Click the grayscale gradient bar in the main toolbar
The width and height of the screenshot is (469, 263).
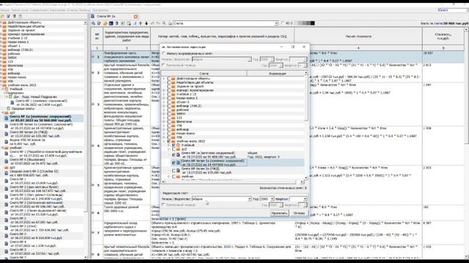click(x=305, y=23)
